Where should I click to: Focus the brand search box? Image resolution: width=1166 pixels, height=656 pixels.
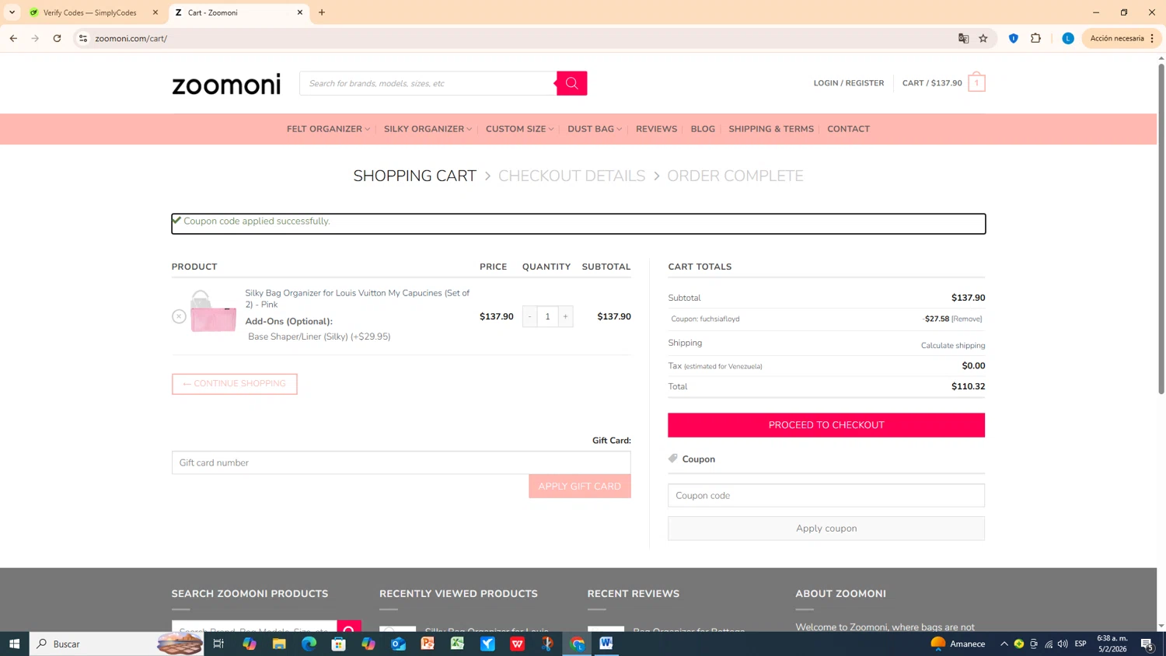(x=428, y=83)
